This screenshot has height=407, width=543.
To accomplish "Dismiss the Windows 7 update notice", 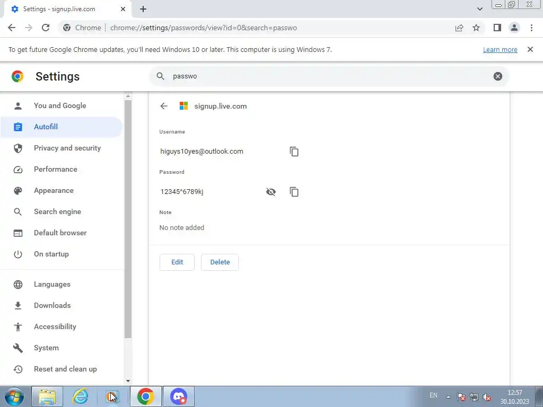I will click(530, 49).
